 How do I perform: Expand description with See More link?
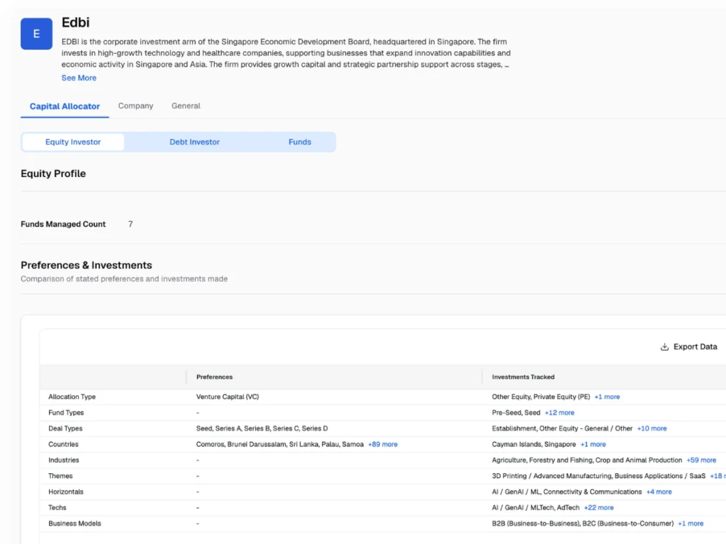(x=79, y=78)
